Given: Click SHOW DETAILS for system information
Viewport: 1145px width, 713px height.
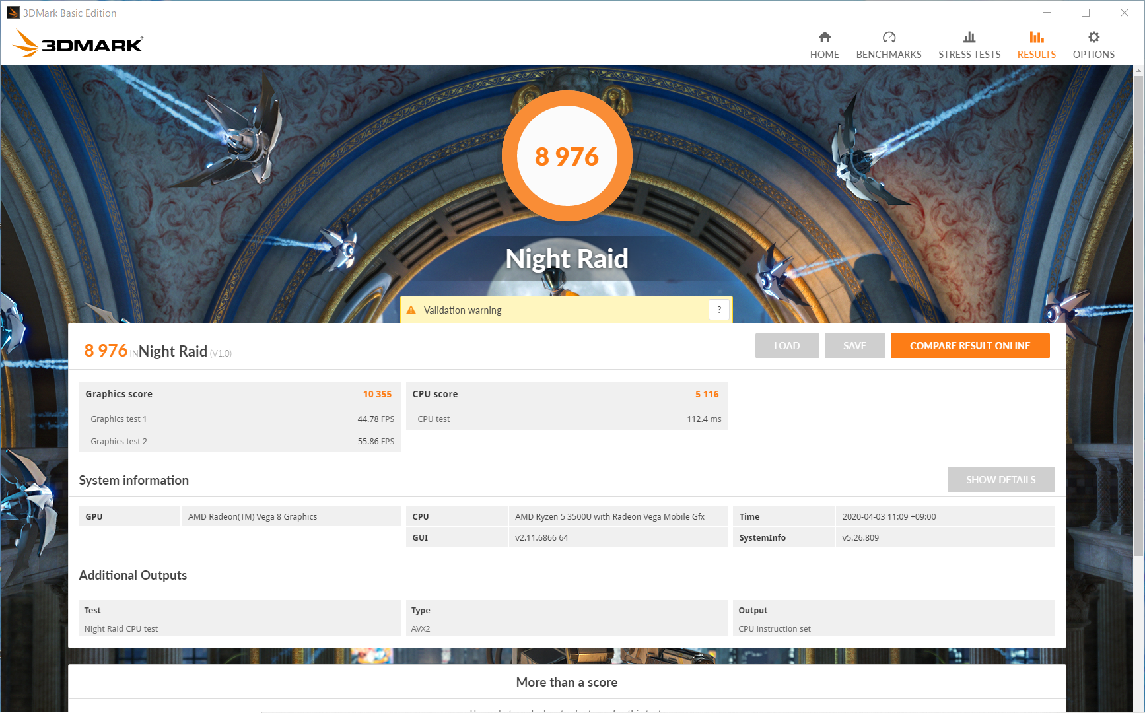Looking at the screenshot, I should point(1001,480).
